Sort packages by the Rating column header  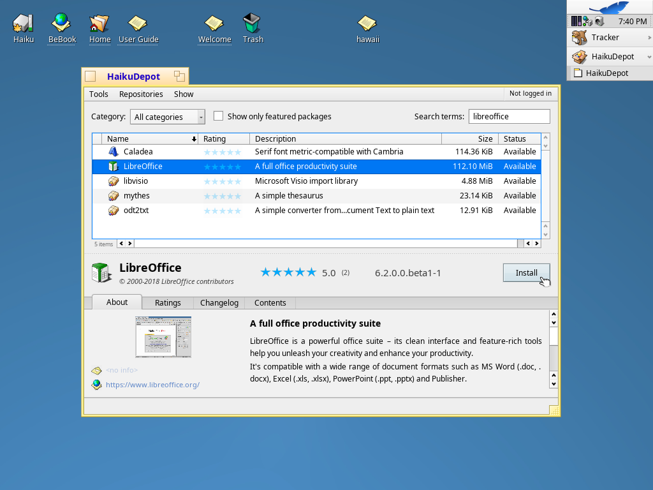(x=224, y=138)
